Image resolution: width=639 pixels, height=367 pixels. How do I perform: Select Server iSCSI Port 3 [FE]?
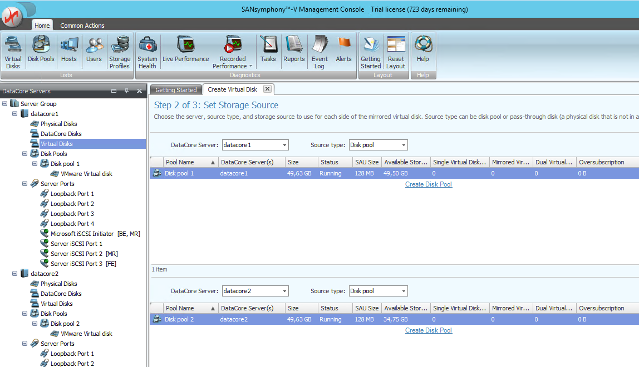tap(83, 264)
